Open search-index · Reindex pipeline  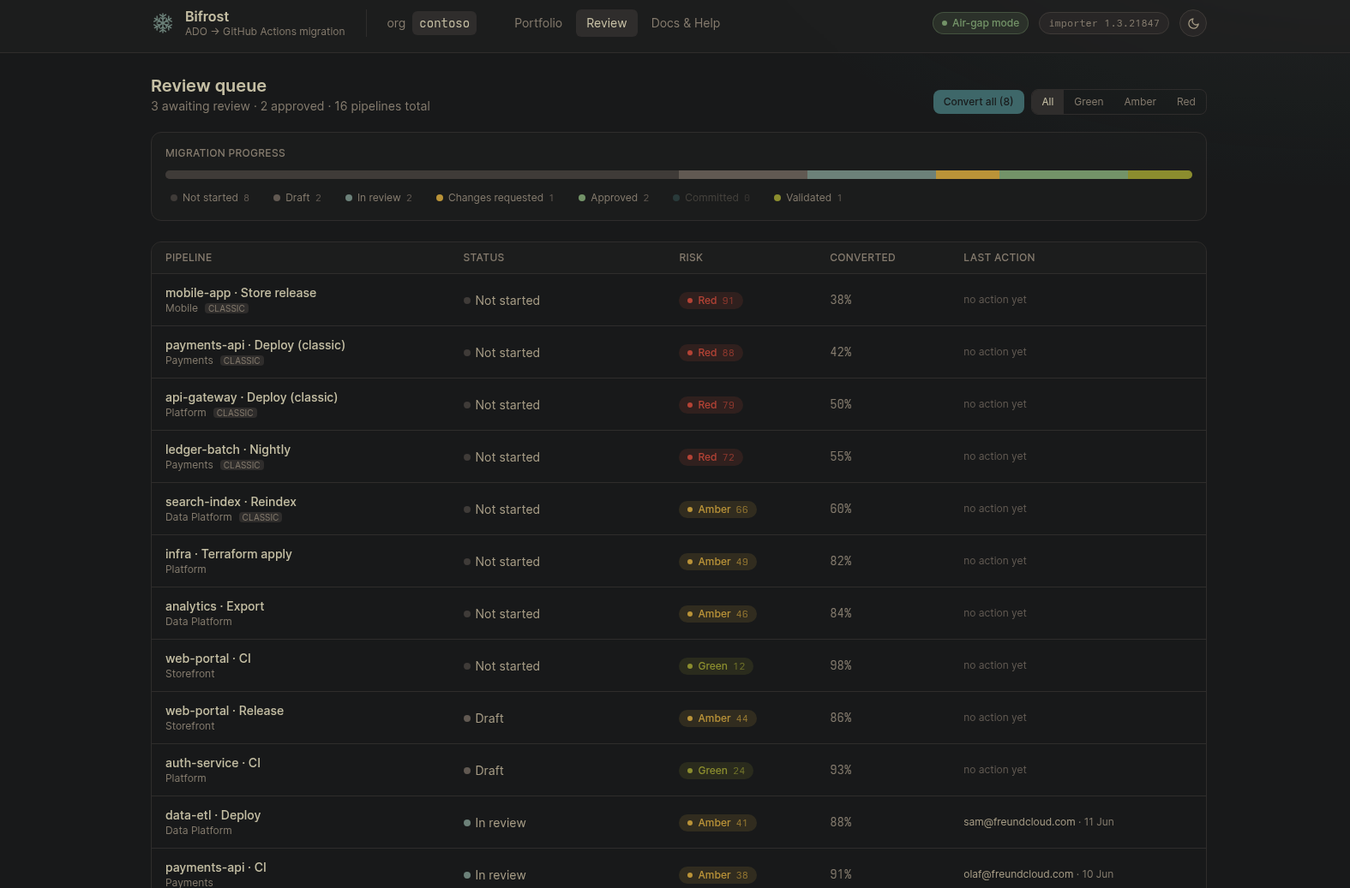[x=231, y=502]
